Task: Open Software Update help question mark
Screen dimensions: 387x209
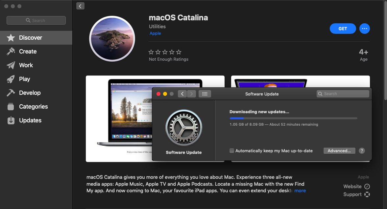Action: tap(362, 151)
